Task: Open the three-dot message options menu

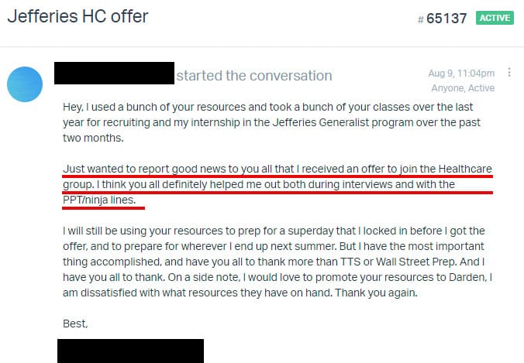Action: (509, 73)
